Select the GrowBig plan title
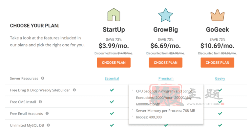This screenshot has height=131, width=252. (x=165, y=30)
